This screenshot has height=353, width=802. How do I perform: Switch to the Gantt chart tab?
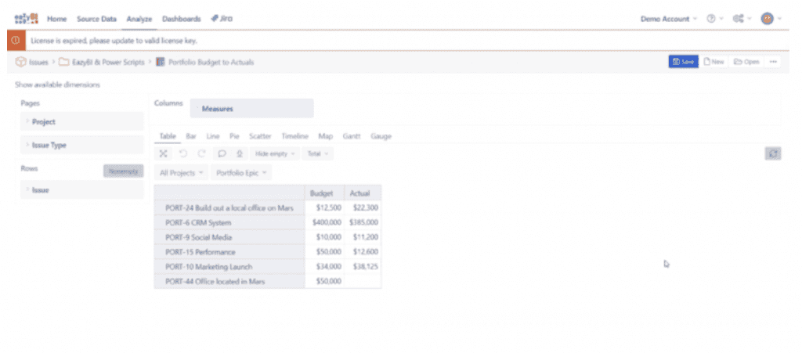352,136
